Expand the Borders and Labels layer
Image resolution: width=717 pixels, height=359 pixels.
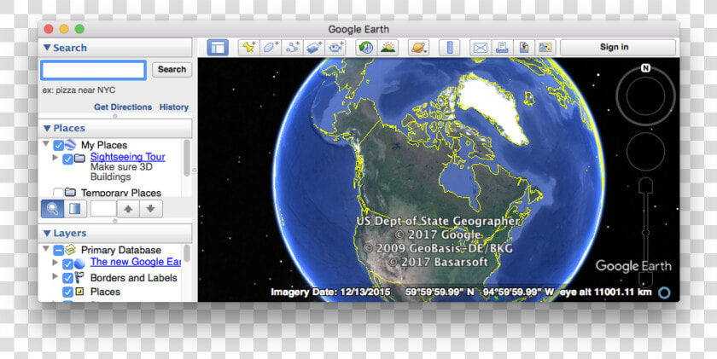pyautogui.click(x=55, y=276)
